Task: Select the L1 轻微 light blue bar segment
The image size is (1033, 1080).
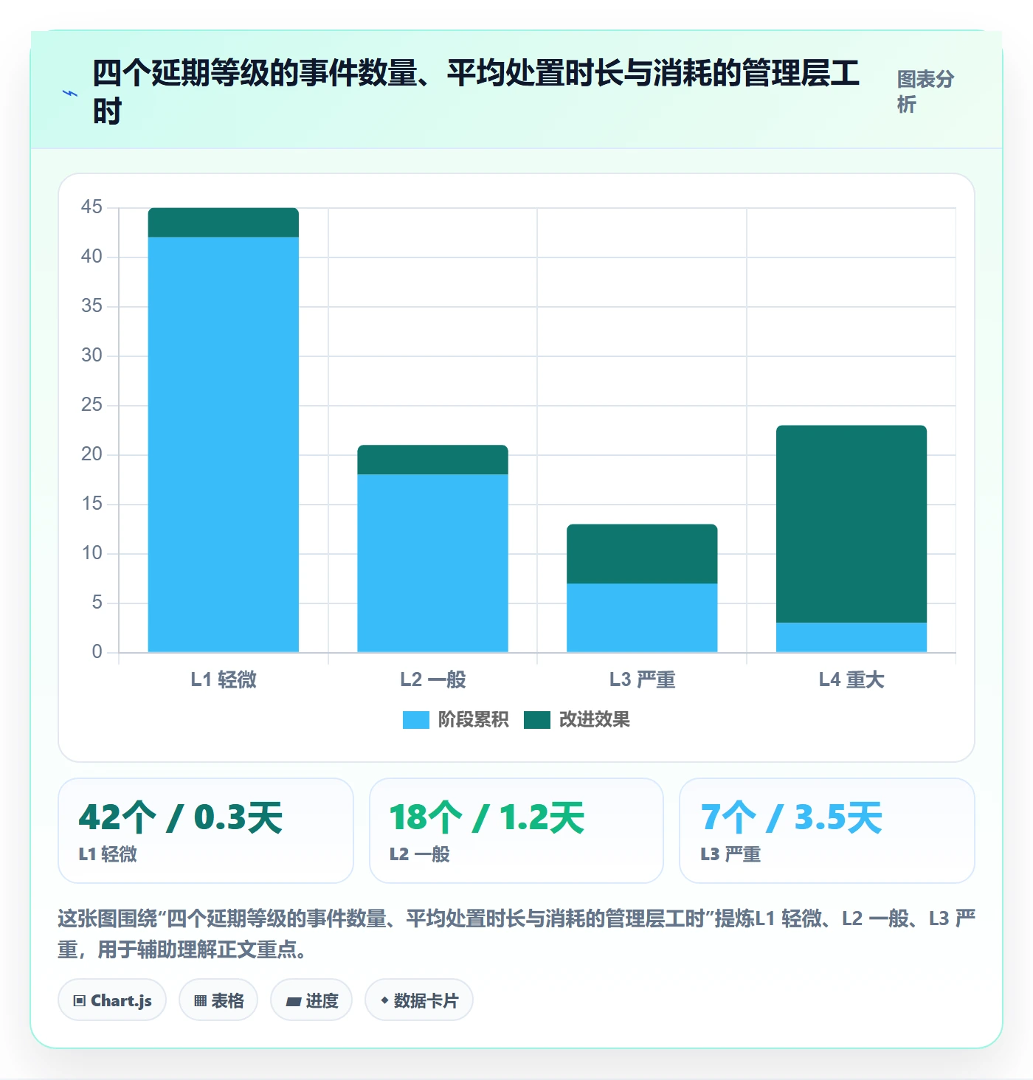Action: (224, 444)
